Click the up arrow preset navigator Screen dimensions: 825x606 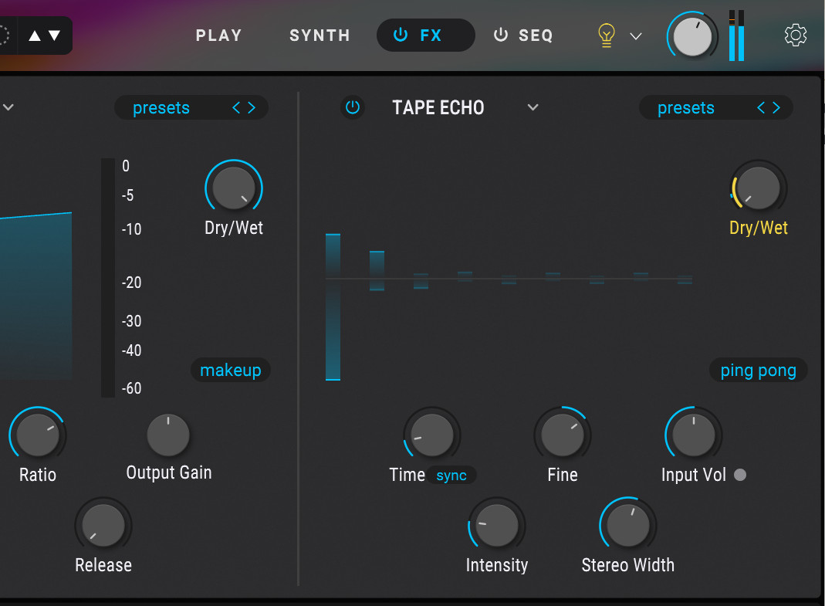(35, 36)
